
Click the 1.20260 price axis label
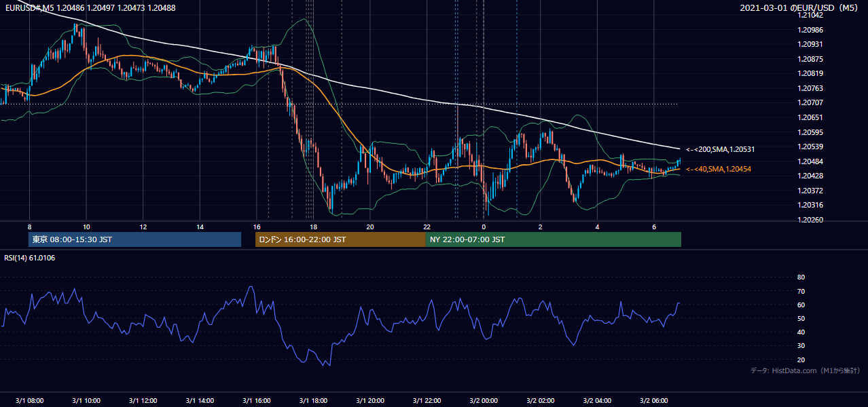pos(811,220)
